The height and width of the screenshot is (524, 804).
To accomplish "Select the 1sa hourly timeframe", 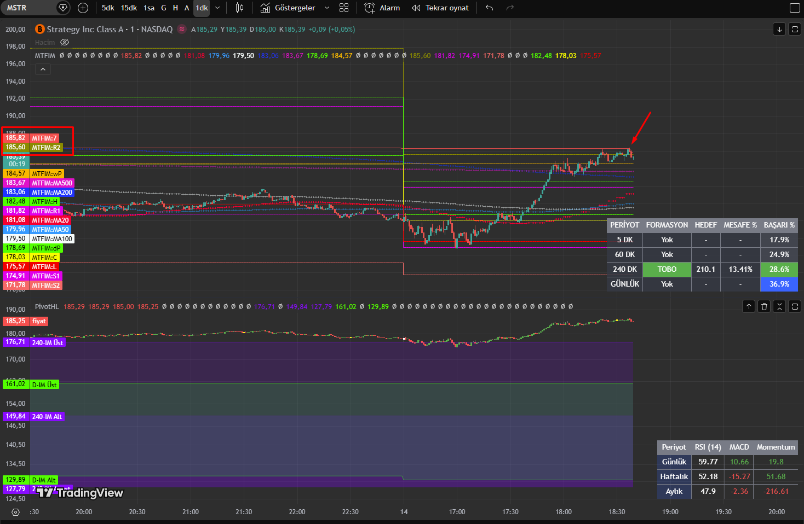I will coord(149,8).
